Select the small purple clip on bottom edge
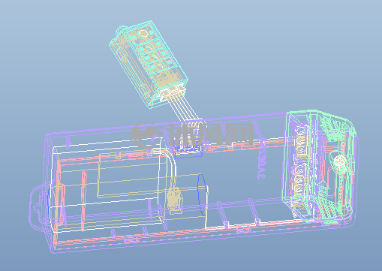The height and width of the screenshot is (271, 382). [131, 240]
